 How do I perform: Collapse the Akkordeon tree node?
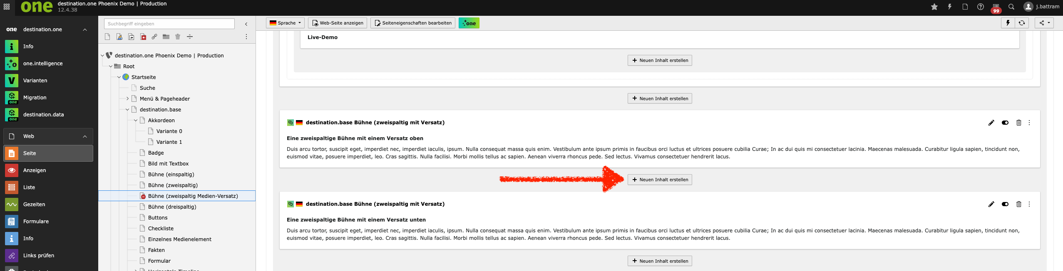(x=136, y=121)
